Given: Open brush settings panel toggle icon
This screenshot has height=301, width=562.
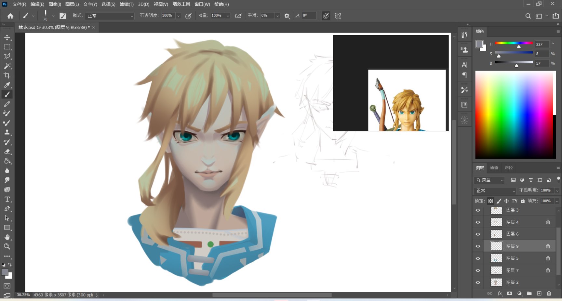Looking at the screenshot, I should pyautogui.click(x=63, y=16).
